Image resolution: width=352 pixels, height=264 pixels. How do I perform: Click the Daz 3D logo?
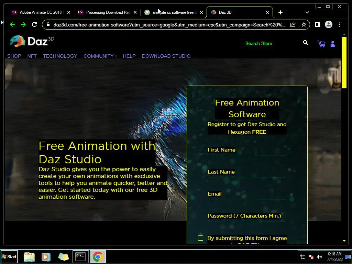point(32,41)
